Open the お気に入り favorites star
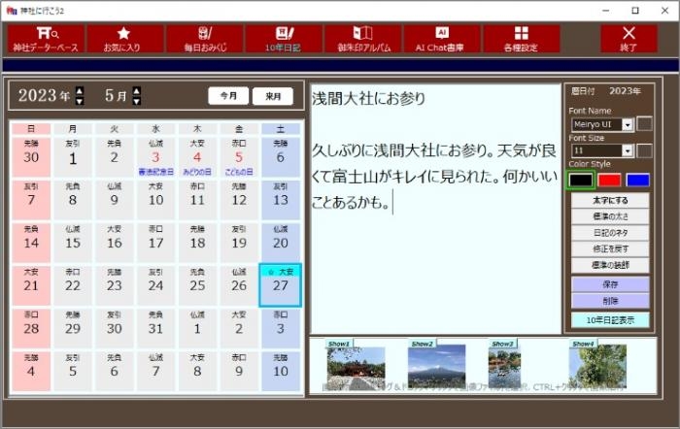The image size is (680, 429). click(123, 39)
